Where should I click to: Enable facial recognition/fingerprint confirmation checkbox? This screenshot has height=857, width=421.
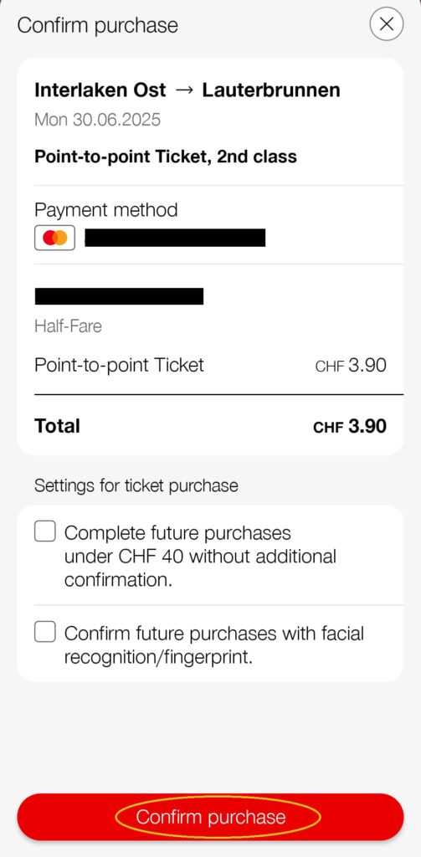point(45,633)
